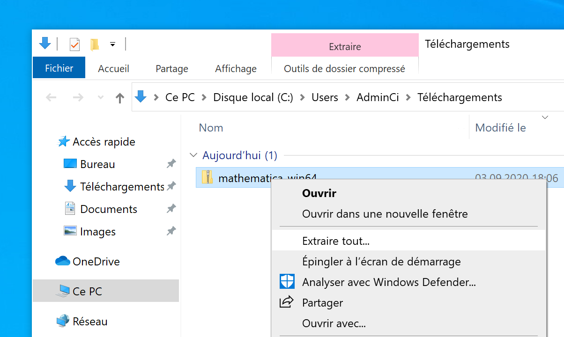Collapse the Aujourd'hui group

pyautogui.click(x=193, y=155)
